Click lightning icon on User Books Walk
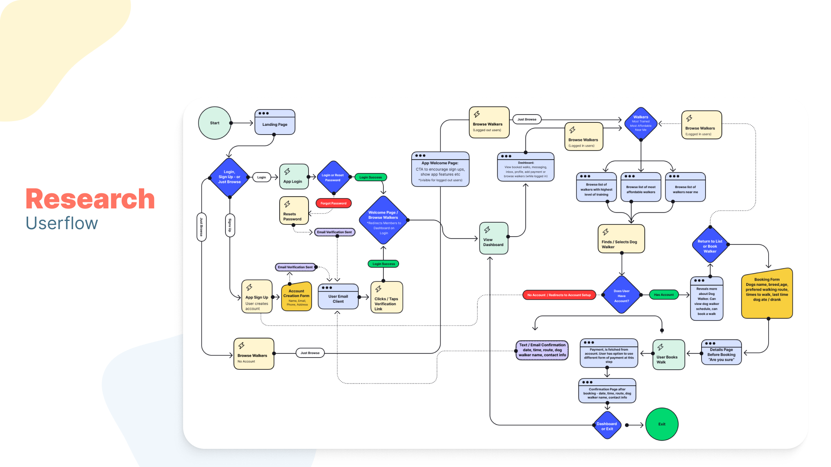This screenshot has height=467, width=831. click(x=660, y=347)
